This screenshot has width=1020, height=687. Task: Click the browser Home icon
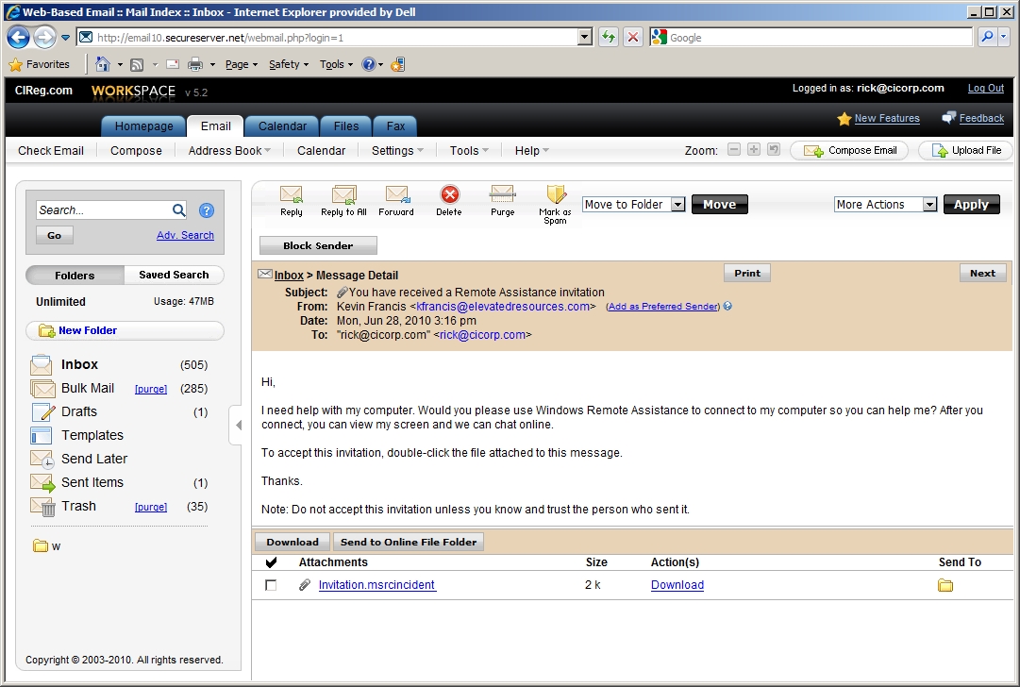[x=102, y=64]
